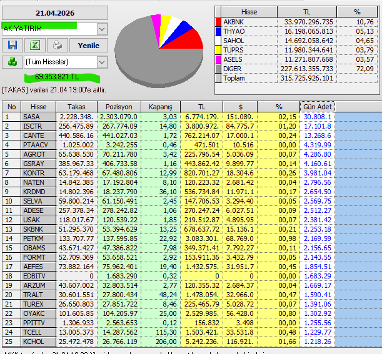Click the Toplam total 315.725.926.101
Image resolution: width=382 pixels, height=354 pixels.
[307, 78]
